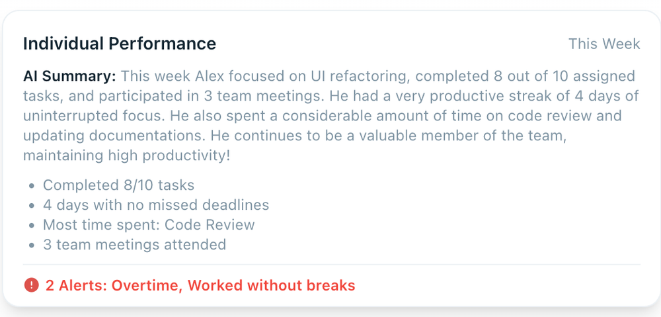Click the "Completed 8/10 tasks" bullet item

[x=119, y=185]
